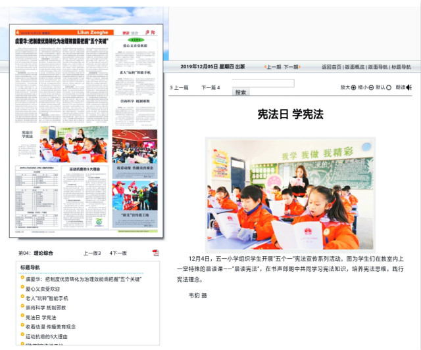Open article 运动抗癌的5大理由
Viewport: 421px width, 350px height.
click(x=47, y=336)
